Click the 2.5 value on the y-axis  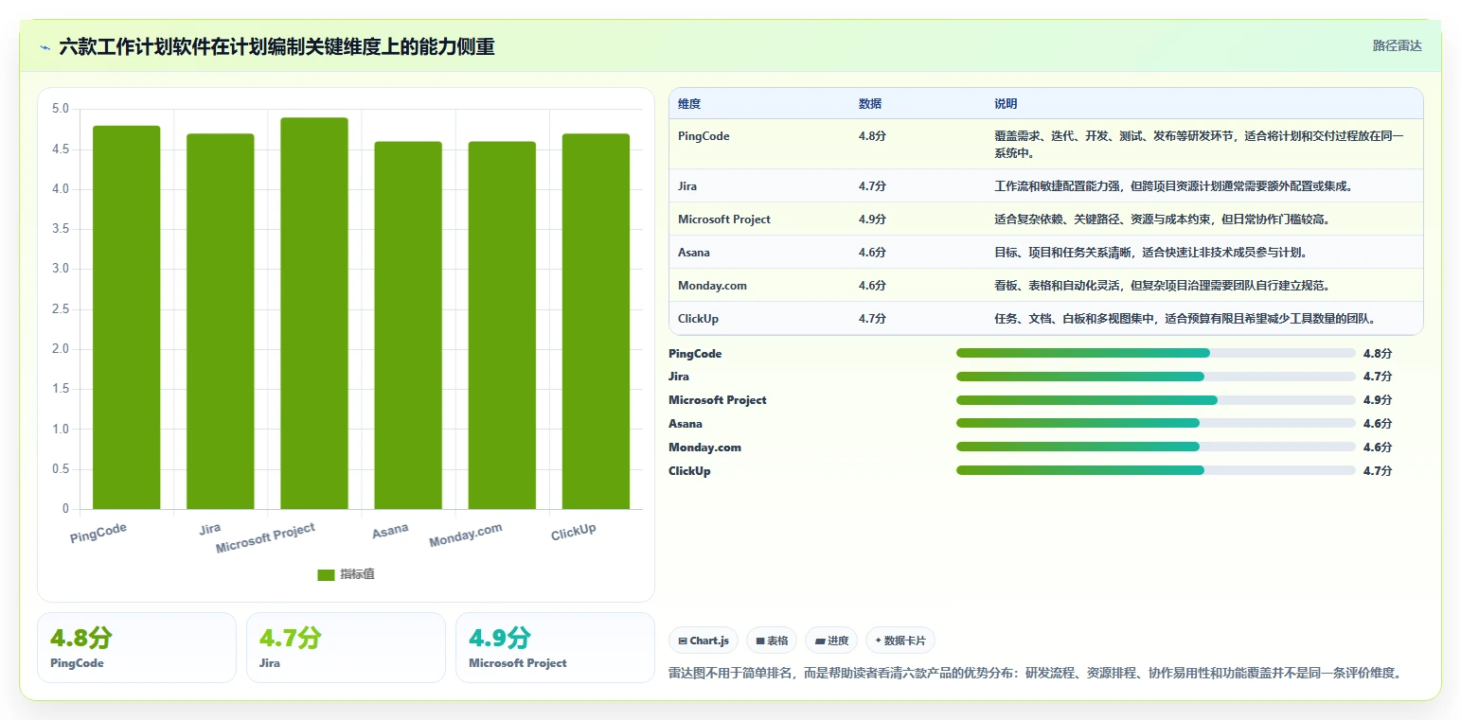coord(61,309)
